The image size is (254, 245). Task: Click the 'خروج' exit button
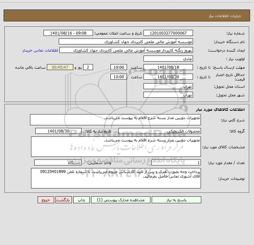coord(46,200)
